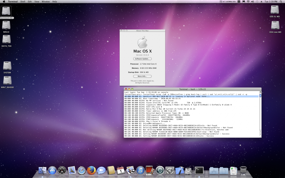Click the 'Boot timestamp' log line
The width and height of the screenshot is (285, 178).
pyautogui.click(x=152, y=99)
